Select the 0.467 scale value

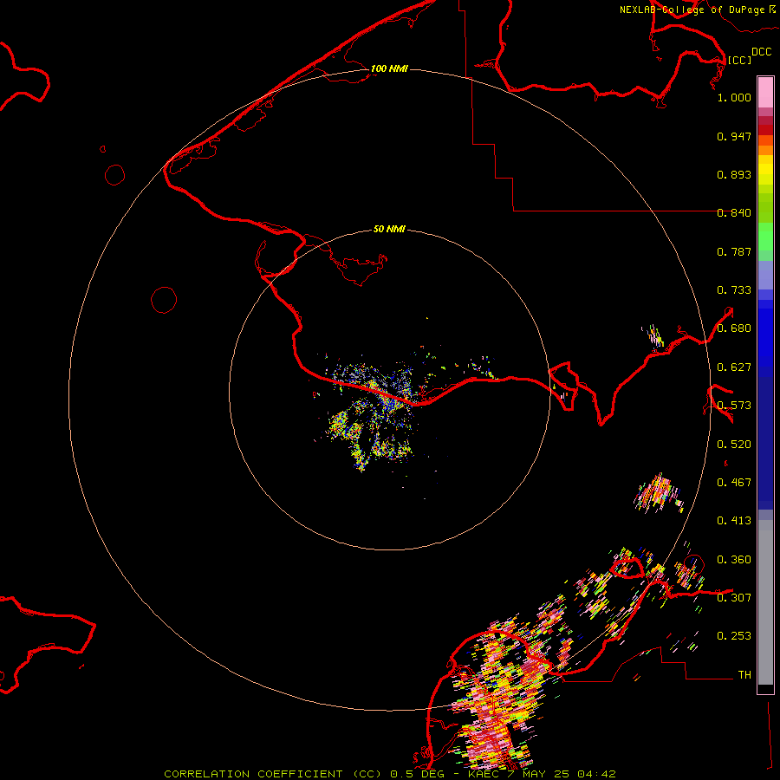pyautogui.click(x=734, y=483)
